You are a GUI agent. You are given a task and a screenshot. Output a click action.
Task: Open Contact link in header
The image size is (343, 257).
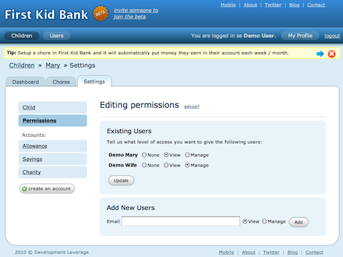pos(316,5)
